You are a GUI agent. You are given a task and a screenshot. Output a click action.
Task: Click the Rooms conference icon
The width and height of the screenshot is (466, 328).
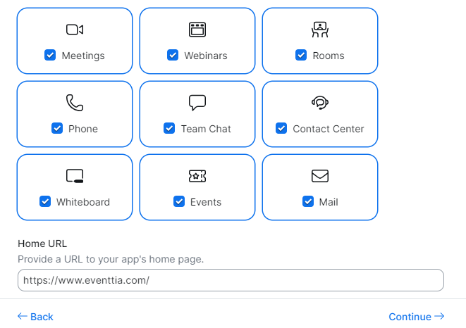[x=320, y=30]
